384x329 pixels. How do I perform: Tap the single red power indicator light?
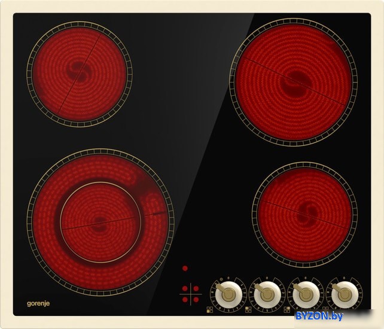point(185,268)
